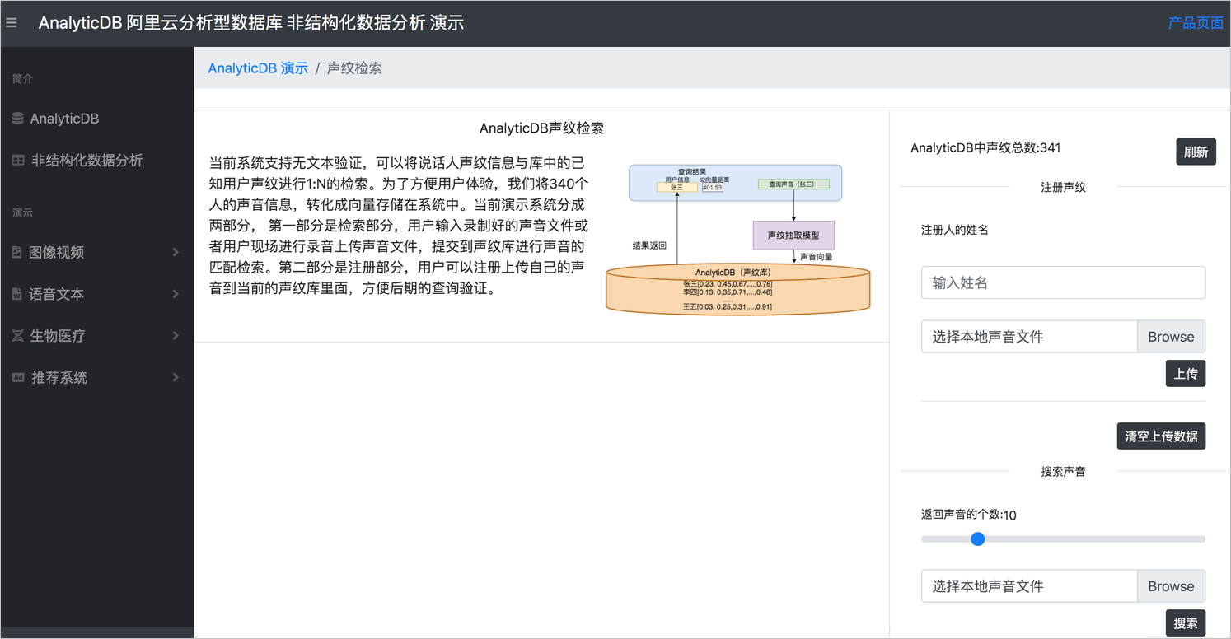Expand the 生物医疗 chevron arrow
The width and height of the screenshot is (1231, 639).
[x=176, y=336]
